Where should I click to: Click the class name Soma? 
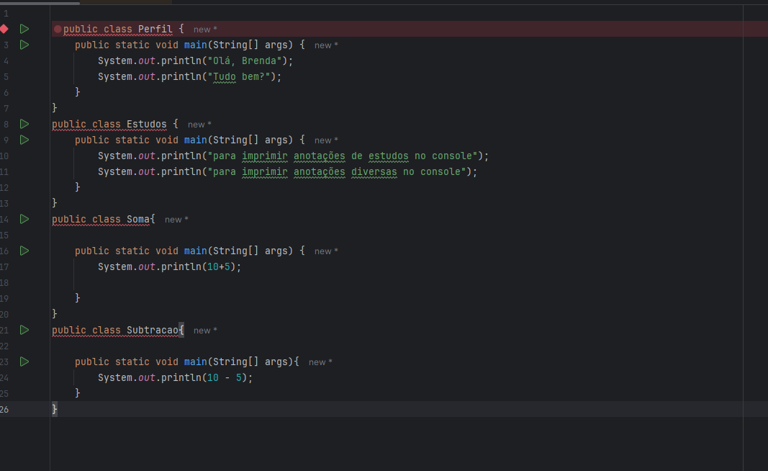click(138, 220)
